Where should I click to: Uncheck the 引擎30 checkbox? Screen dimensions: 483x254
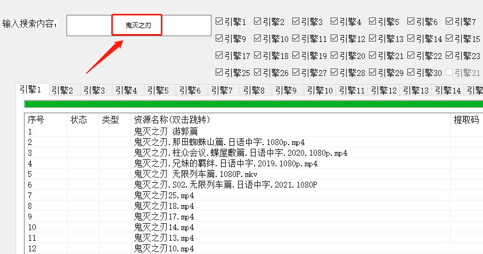pos(411,72)
